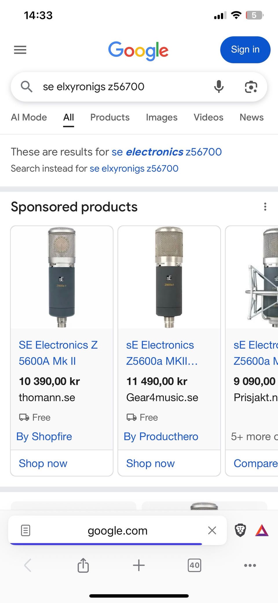Open Sponsored products more options menu
The height and width of the screenshot is (603, 278).
click(x=265, y=207)
